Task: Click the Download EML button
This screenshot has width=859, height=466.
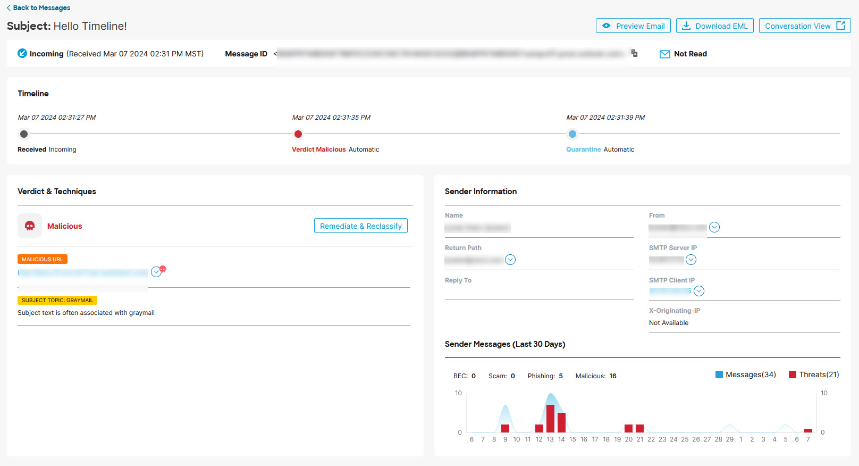Action: [714, 26]
